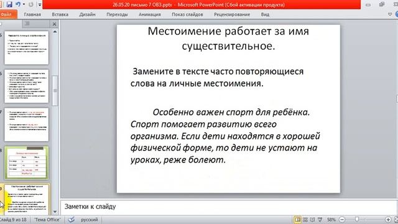Select the slide 6 thumbnail

pyautogui.click(x=26, y=86)
